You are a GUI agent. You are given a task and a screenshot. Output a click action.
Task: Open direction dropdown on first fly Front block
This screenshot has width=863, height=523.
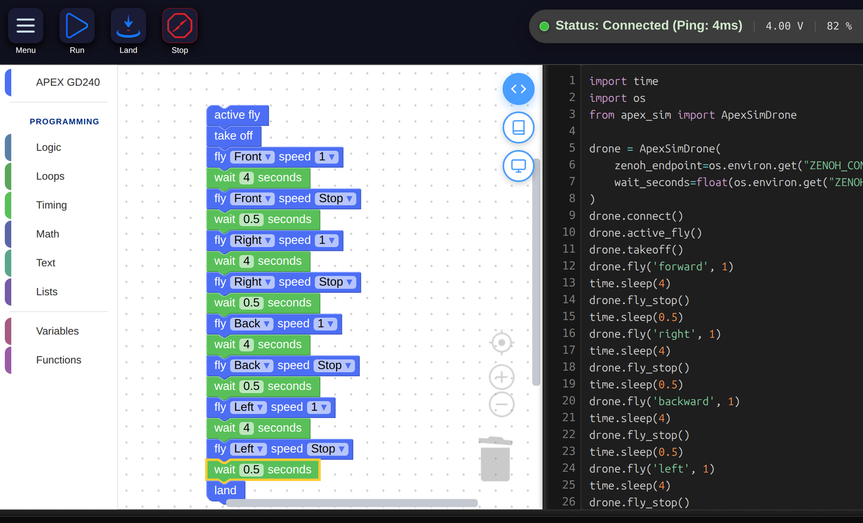point(252,157)
